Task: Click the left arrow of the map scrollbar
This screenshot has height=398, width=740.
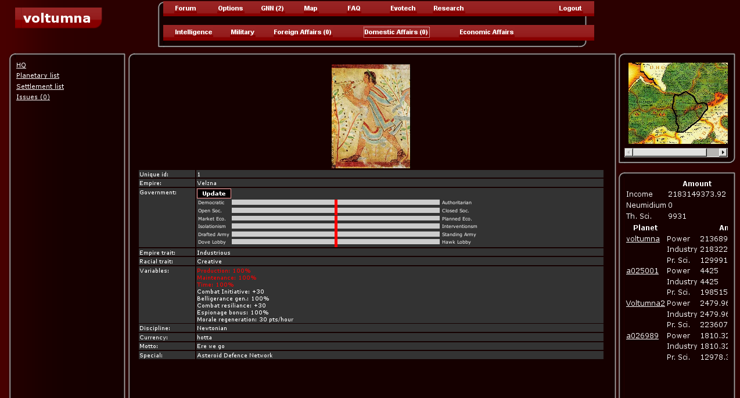Action: tap(628, 152)
